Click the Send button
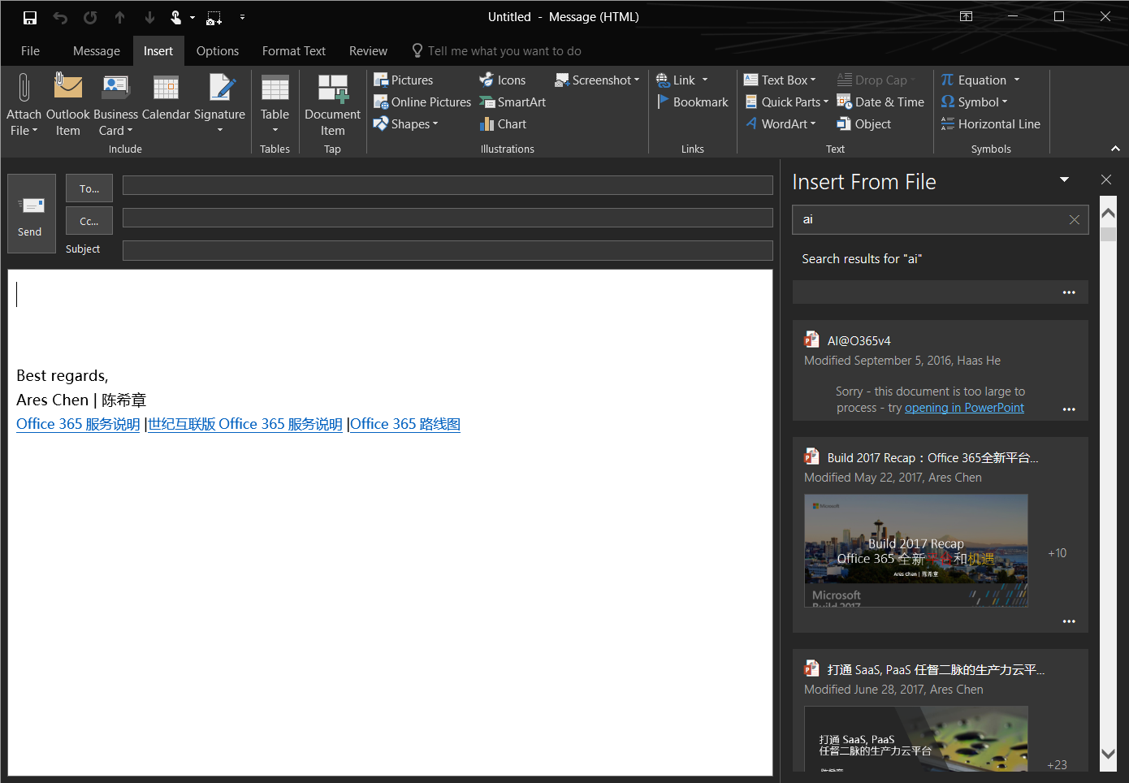This screenshot has height=783, width=1129. point(30,214)
